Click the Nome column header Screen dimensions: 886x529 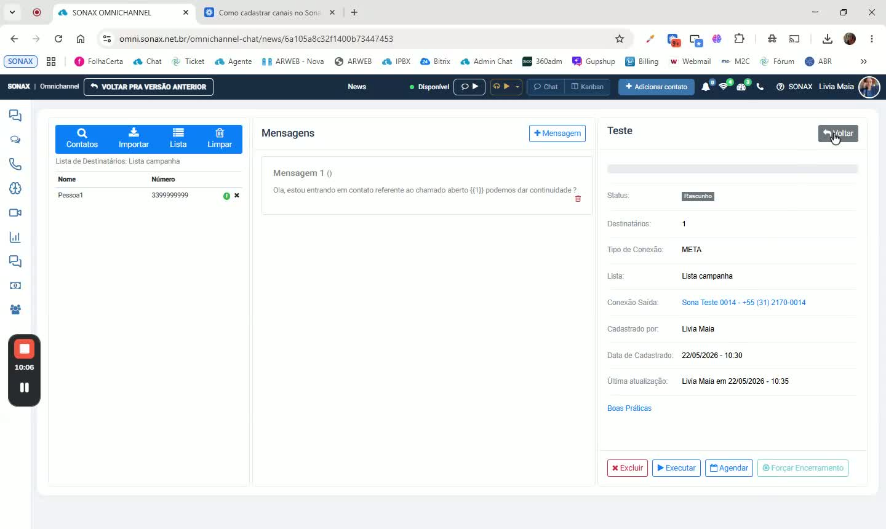pyautogui.click(x=66, y=179)
